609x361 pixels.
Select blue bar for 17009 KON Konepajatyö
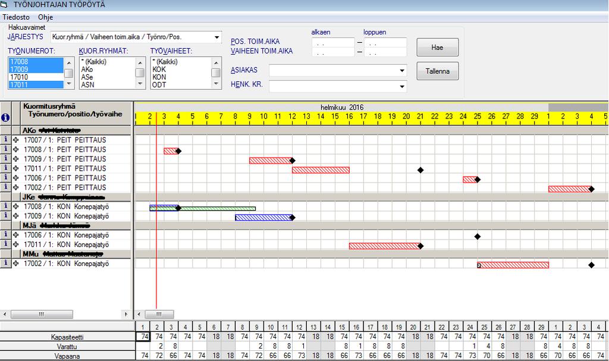[263, 218]
